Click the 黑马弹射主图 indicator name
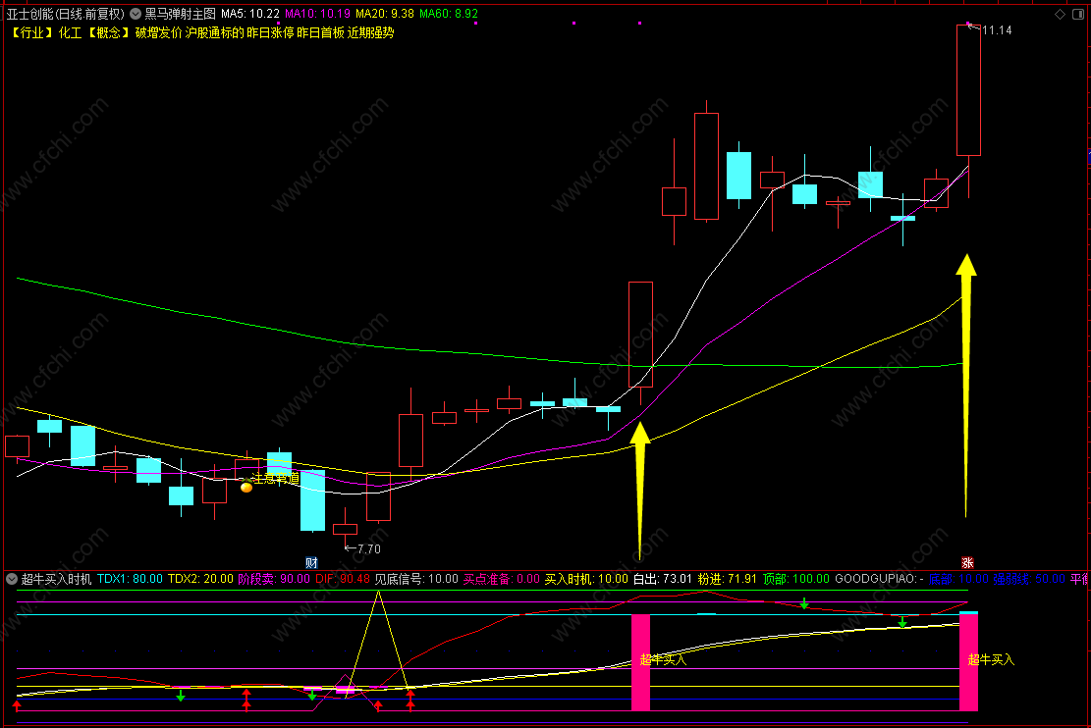1091x728 pixels. pyautogui.click(x=181, y=14)
